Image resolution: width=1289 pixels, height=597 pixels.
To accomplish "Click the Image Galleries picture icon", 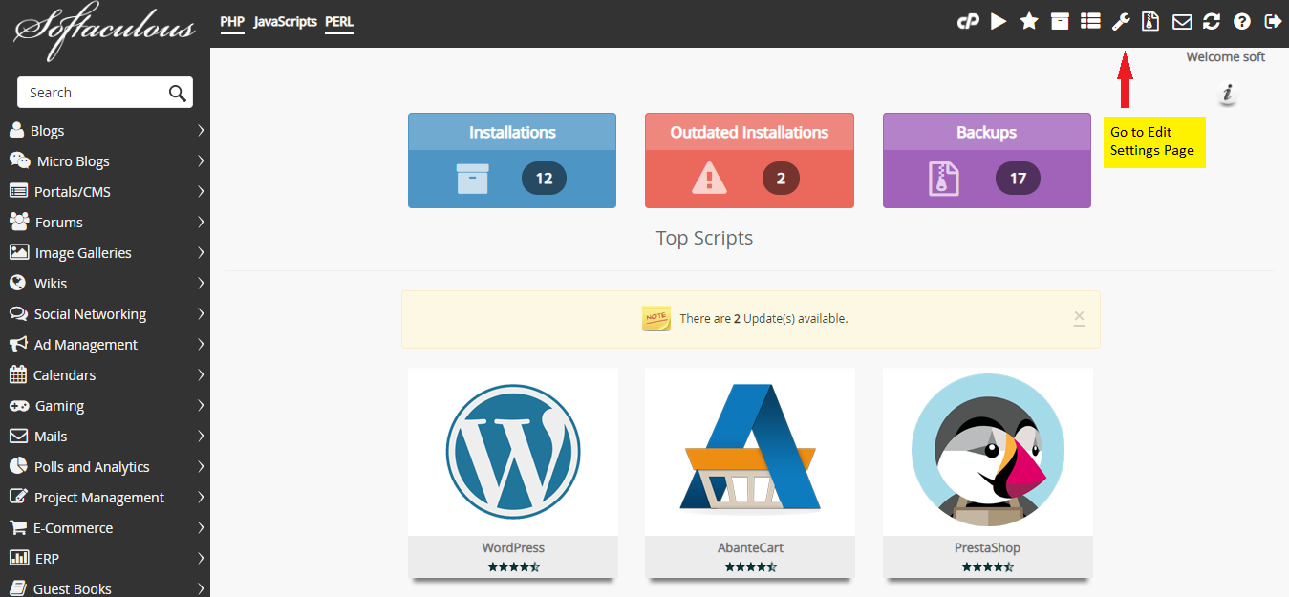I will coord(18,252).
